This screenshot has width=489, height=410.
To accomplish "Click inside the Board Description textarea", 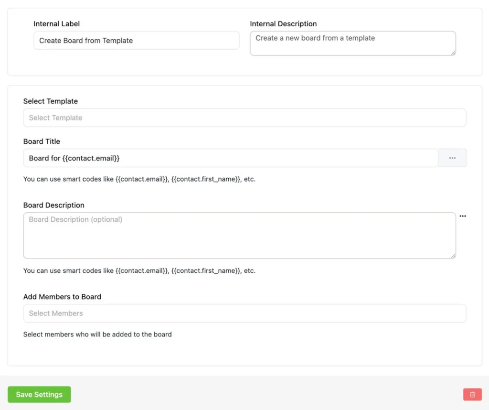I will point(239,236).
